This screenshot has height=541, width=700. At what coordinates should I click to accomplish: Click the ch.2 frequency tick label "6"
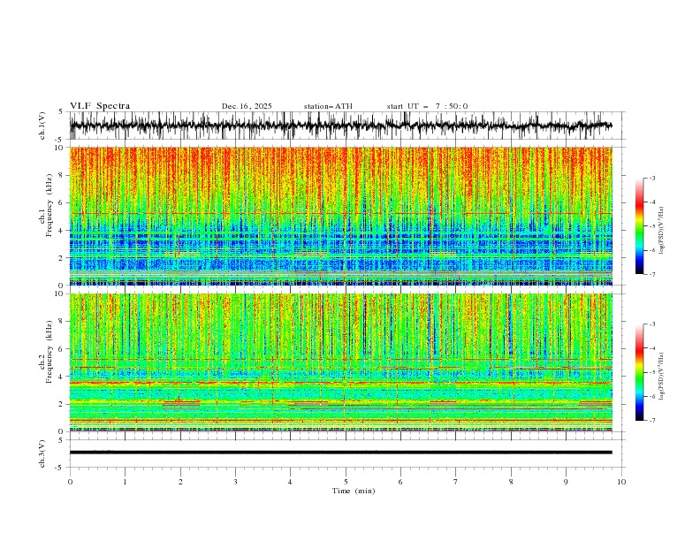[x=62, y=349]
